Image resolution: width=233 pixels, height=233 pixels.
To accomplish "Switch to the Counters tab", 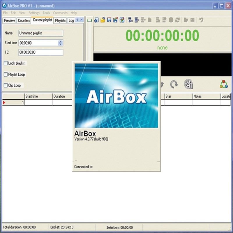I will (x=24, y=20).
